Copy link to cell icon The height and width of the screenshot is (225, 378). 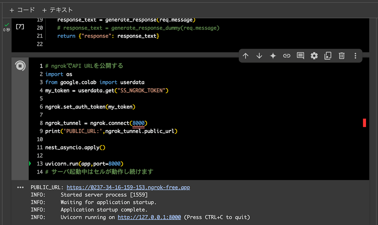coord(287,56)
